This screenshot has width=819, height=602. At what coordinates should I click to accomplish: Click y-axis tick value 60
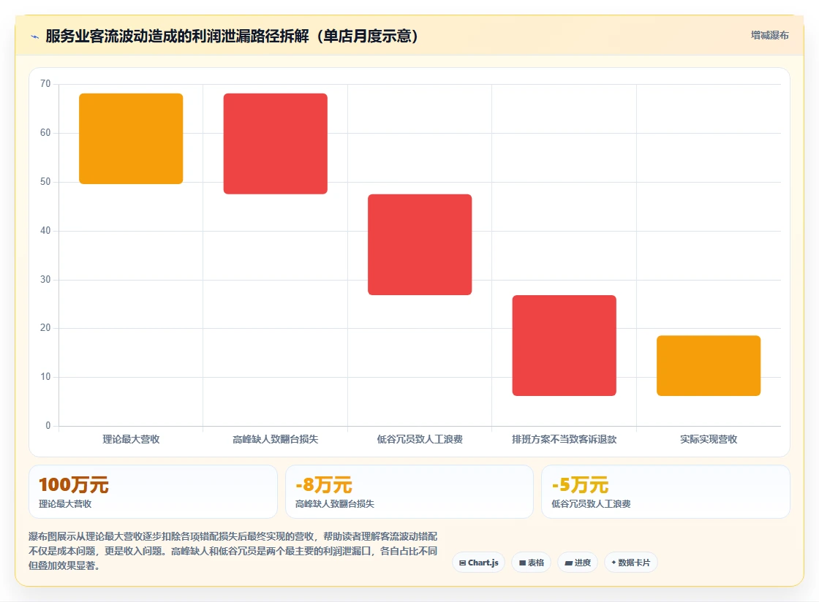click(45, 133)
